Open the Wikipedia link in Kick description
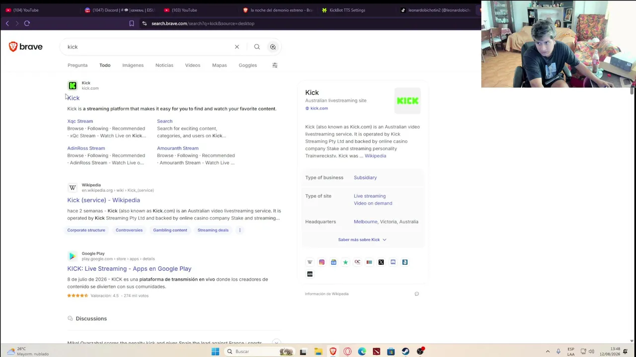Screen dimensions: 636x357 375,156
